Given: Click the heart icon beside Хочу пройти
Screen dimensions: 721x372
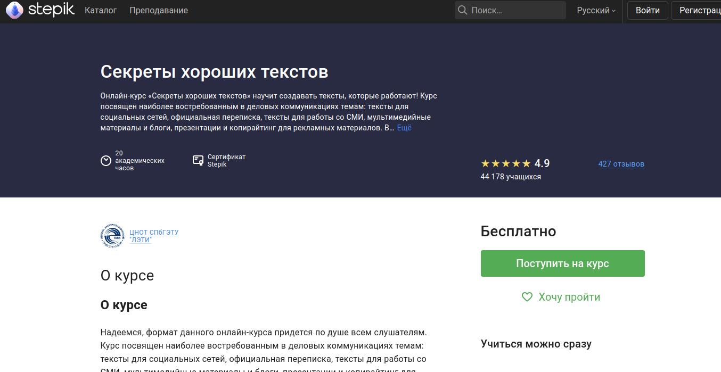Looking at the screenshot, I should pos(527,297).
